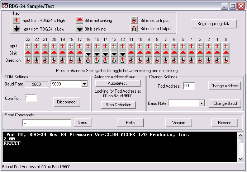Viewport: 247px width, 172px height.
Task: Focus the Com Port input field
Action: (x=30, y=98)
